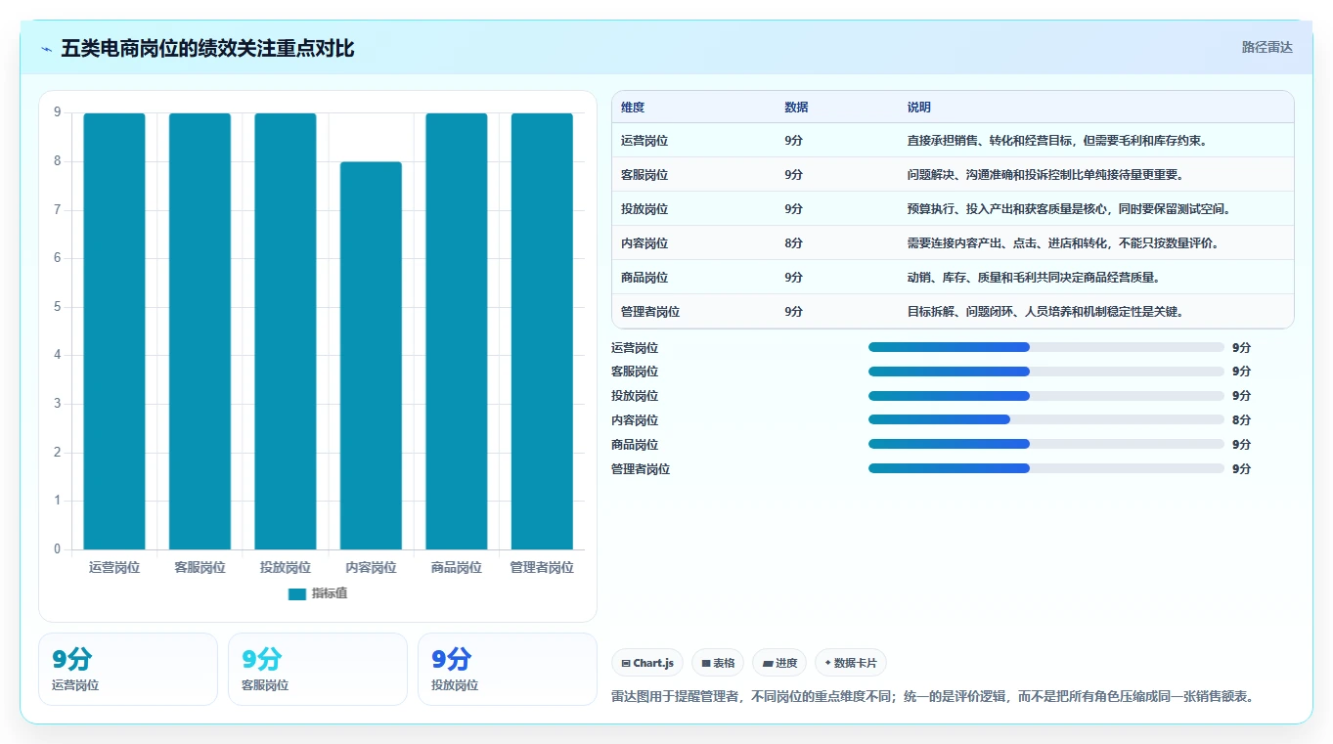
Task: Click description starting 预算执行
Action: coord(1069,209)
